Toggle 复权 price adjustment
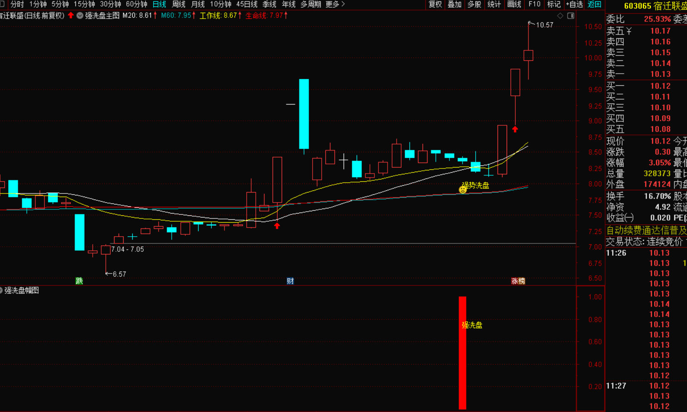The image size is (687, 412). point(435,5)
